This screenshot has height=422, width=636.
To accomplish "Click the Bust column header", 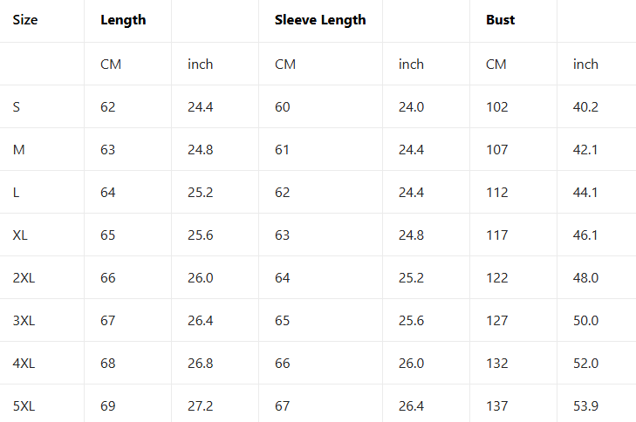I will point(501,20).
